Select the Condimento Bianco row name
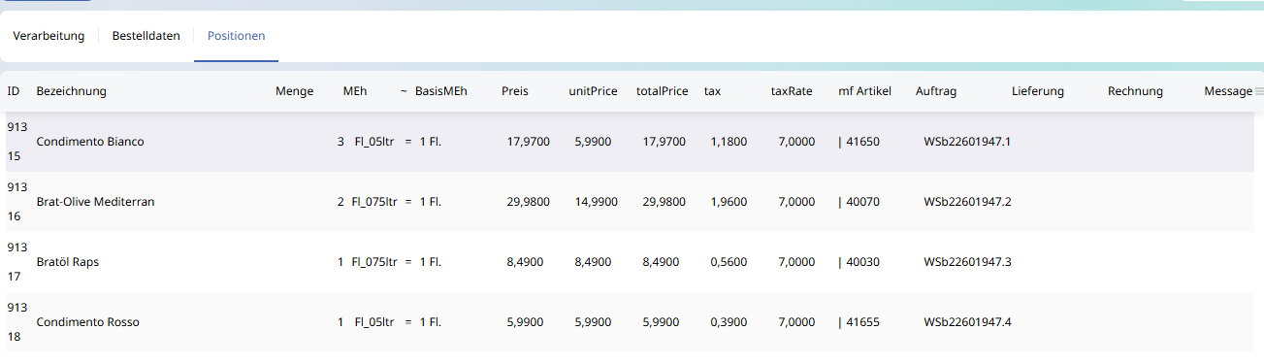Screen dimensions: 1264x363 click(x=90, y=142)
